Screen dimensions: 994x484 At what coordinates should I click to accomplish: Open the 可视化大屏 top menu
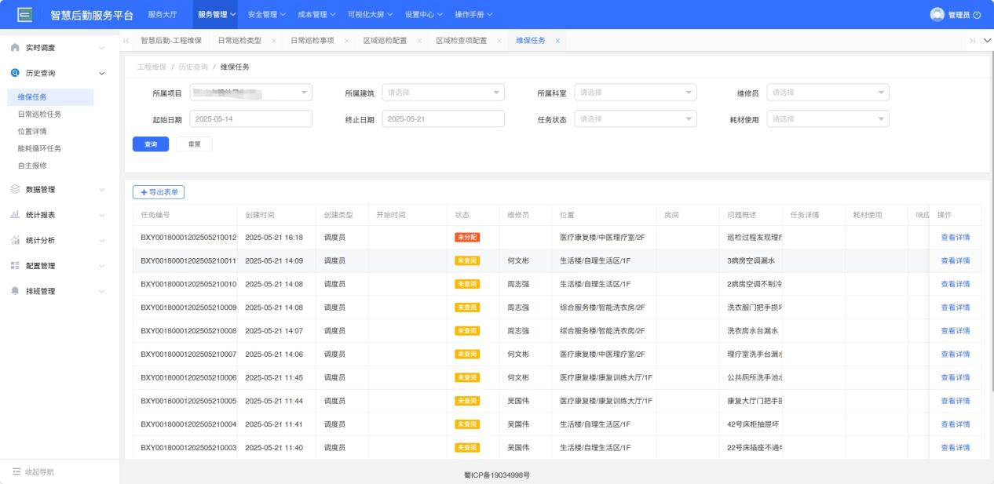(371, 15)
